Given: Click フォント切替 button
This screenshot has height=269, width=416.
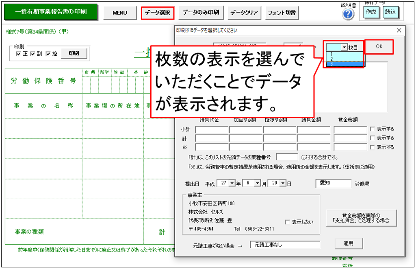Looking at the screenshot, I should tap(282, 13).
